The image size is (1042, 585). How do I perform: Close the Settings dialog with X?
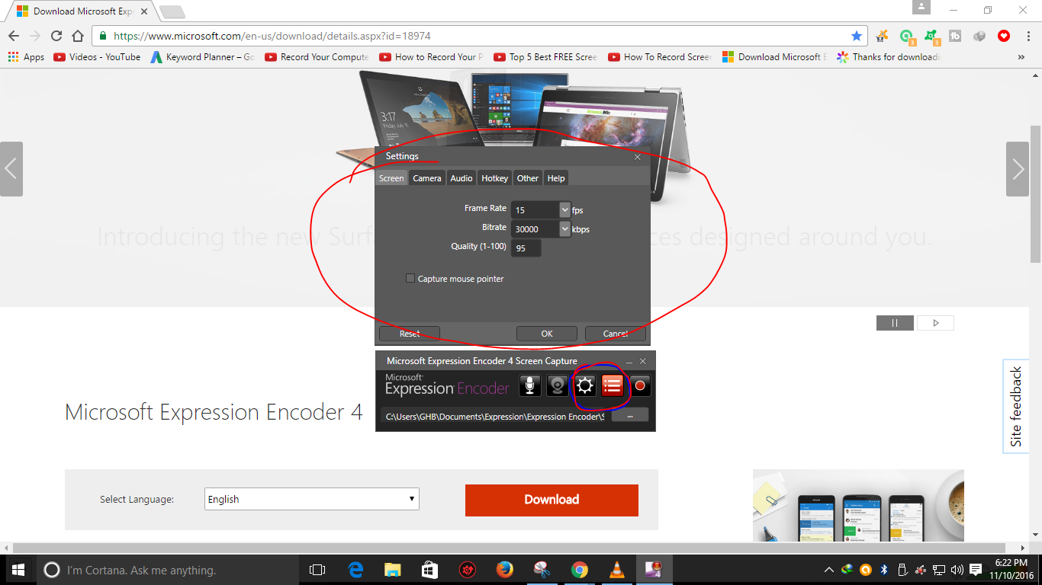pyautogui.click(x=638, y=156)
